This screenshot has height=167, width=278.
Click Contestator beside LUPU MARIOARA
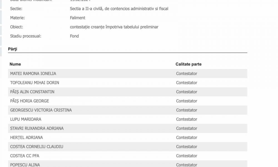pos(187,119)
